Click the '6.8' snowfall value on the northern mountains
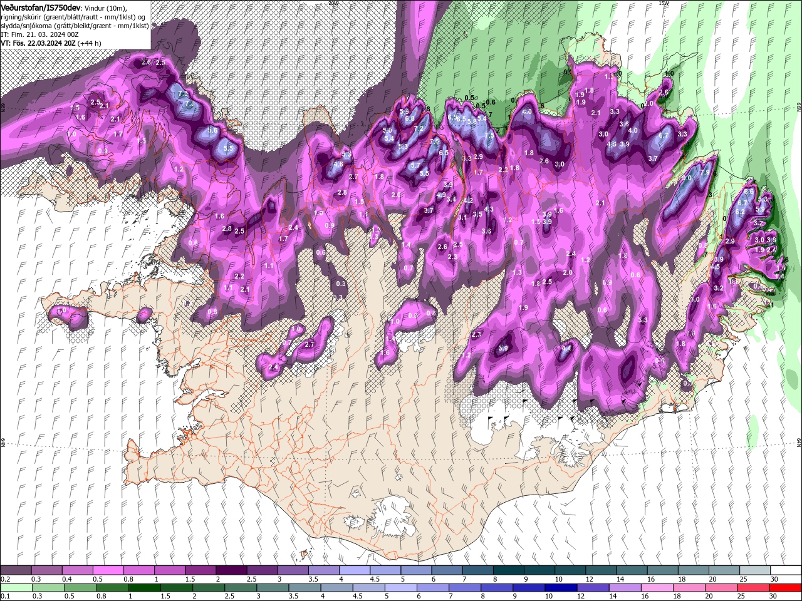 [410, 118]
